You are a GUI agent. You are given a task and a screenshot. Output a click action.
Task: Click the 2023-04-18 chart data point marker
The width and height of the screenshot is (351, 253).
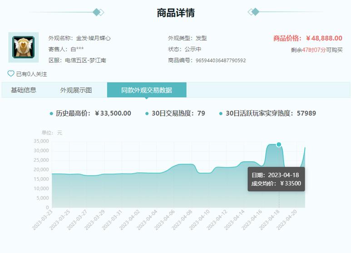(x=279, y=144)
